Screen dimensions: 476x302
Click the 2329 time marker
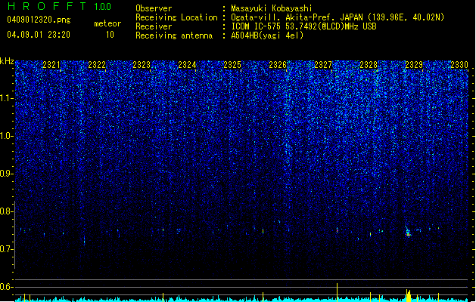pos(414,65)
